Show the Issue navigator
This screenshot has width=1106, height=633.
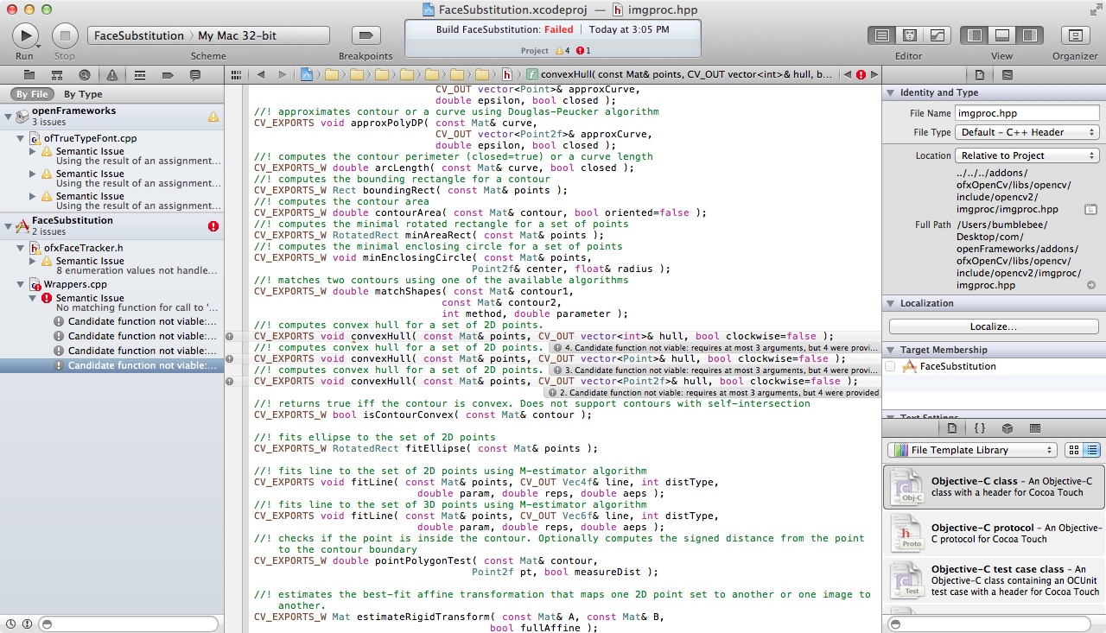point(112,75)
